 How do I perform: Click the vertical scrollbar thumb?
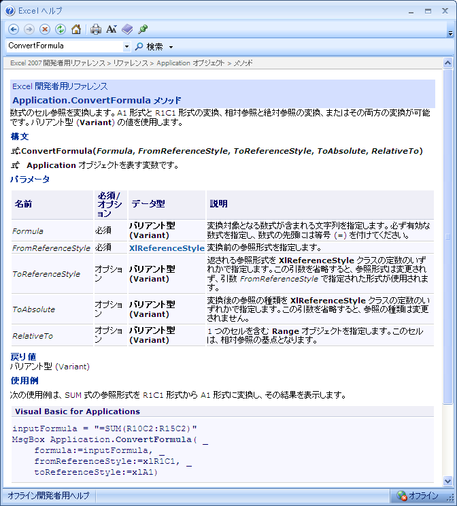[448, 236]
